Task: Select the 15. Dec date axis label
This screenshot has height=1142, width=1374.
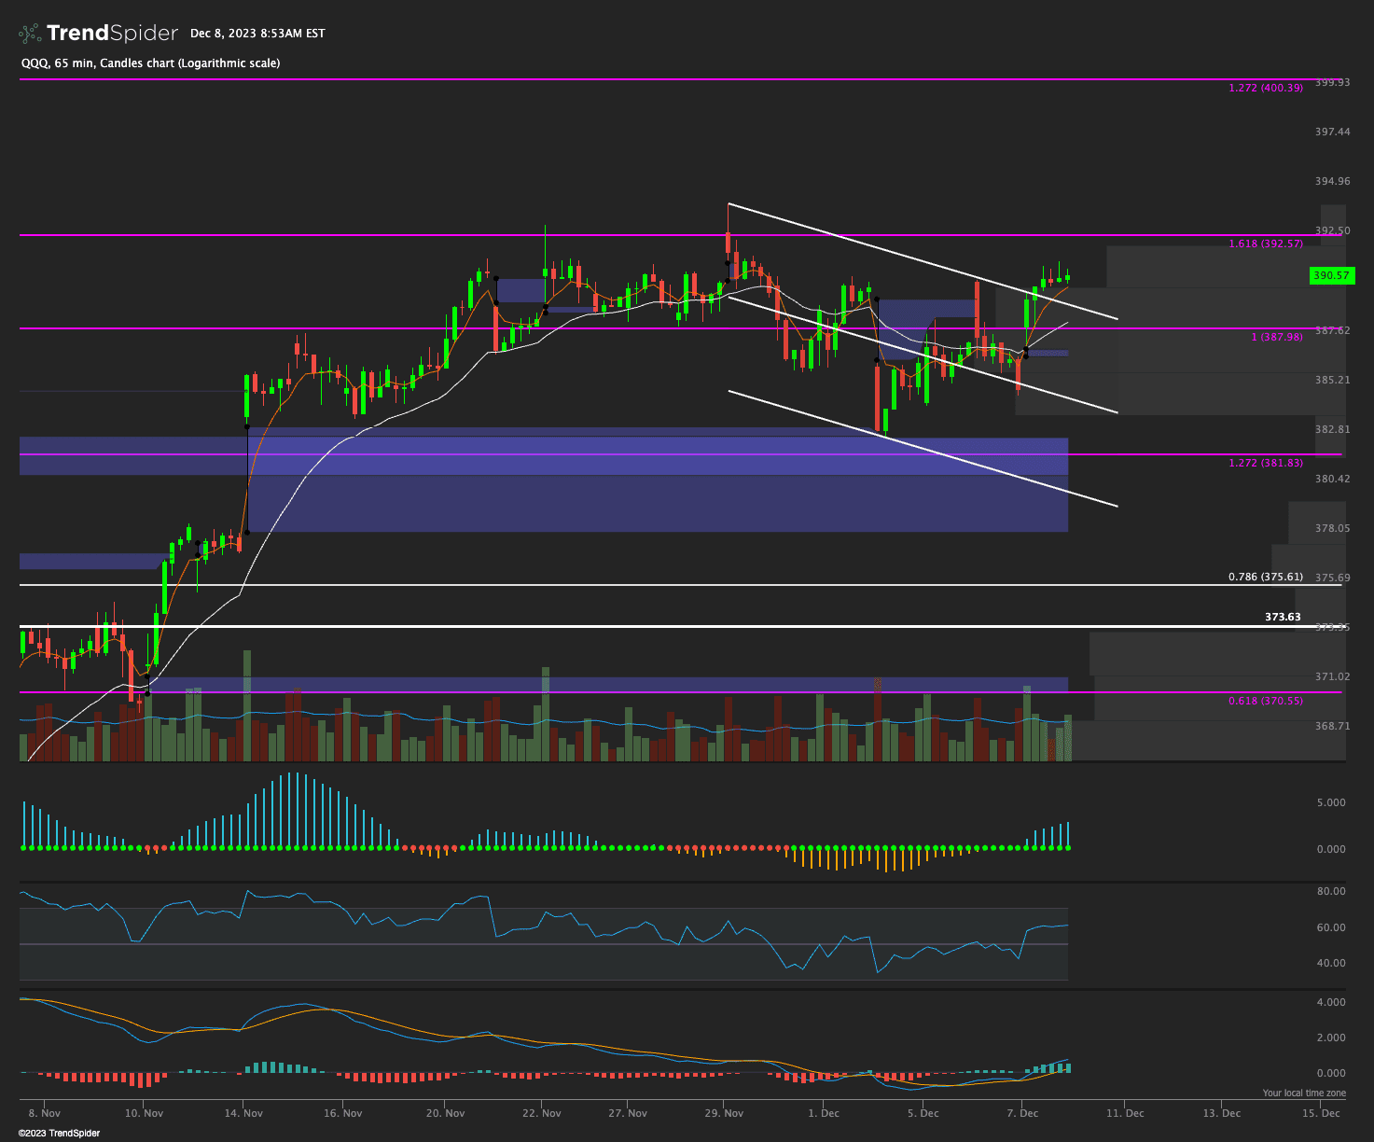Action: point(1321,1113)
